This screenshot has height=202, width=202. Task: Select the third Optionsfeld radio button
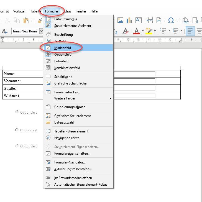[x=17, y=146]
